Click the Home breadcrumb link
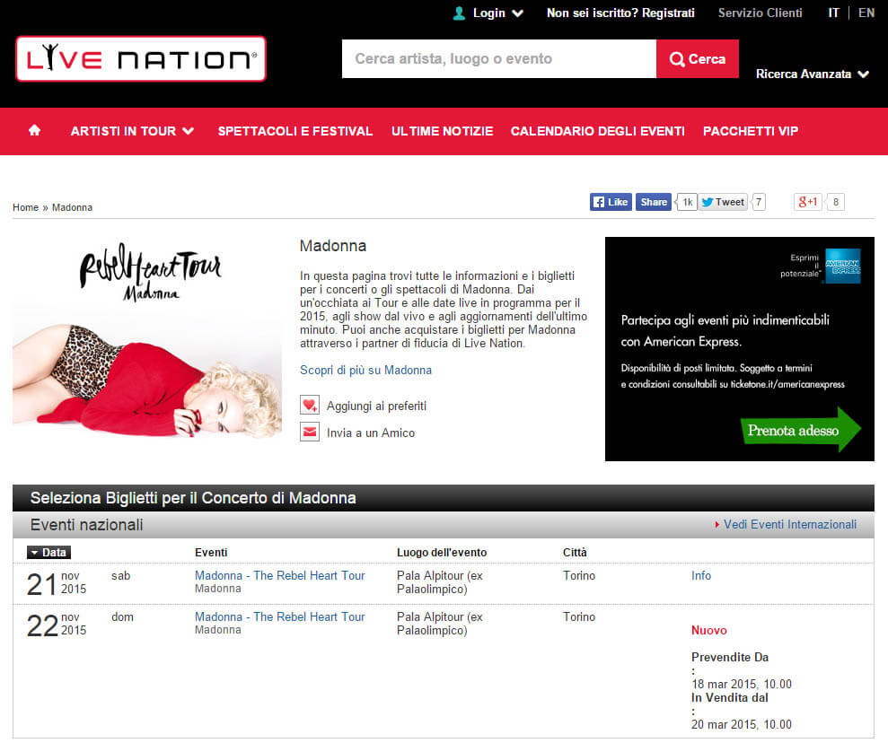Screen dimensions: 888x743 coord(25,207)
